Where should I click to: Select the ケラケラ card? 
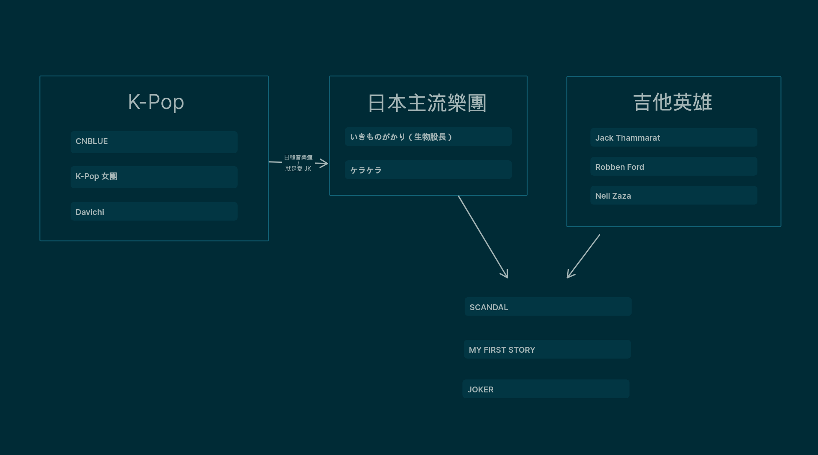coord(428,169)
